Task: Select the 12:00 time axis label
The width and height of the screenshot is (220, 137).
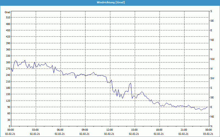Action: pos(110,130)
